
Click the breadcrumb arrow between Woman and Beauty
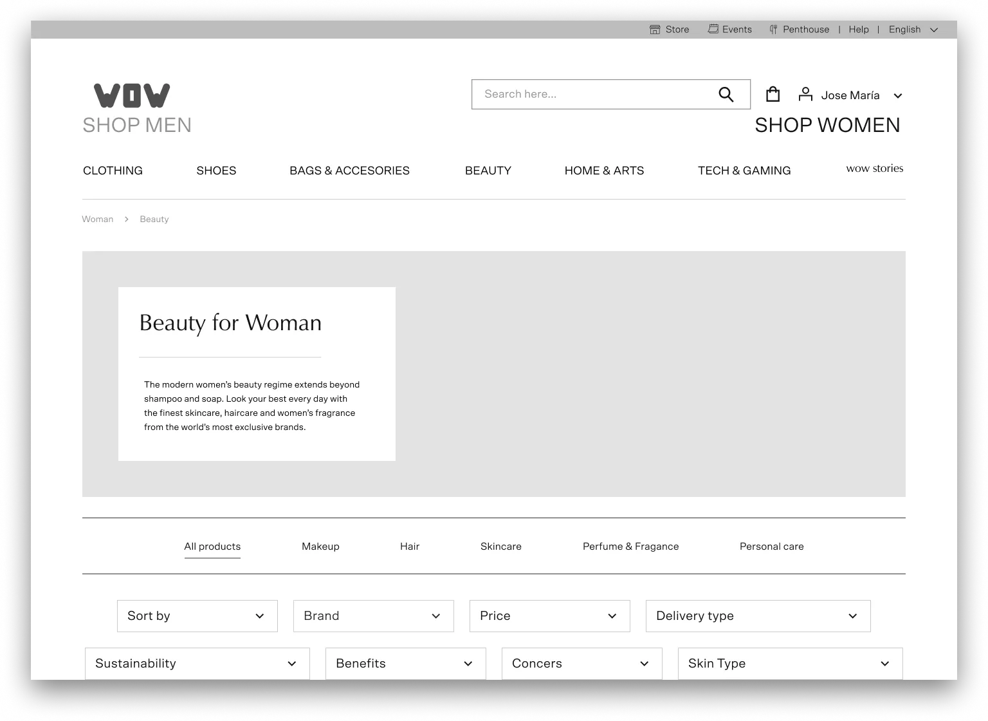(127, 219)
